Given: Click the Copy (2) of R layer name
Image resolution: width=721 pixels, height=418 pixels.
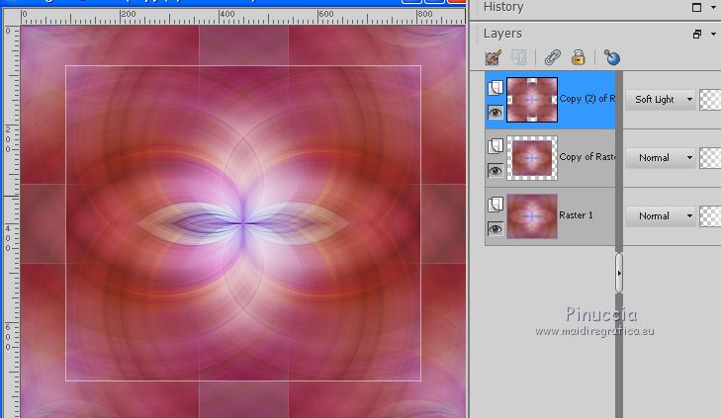Looking at the screenshot, I should tap(587, 99).
